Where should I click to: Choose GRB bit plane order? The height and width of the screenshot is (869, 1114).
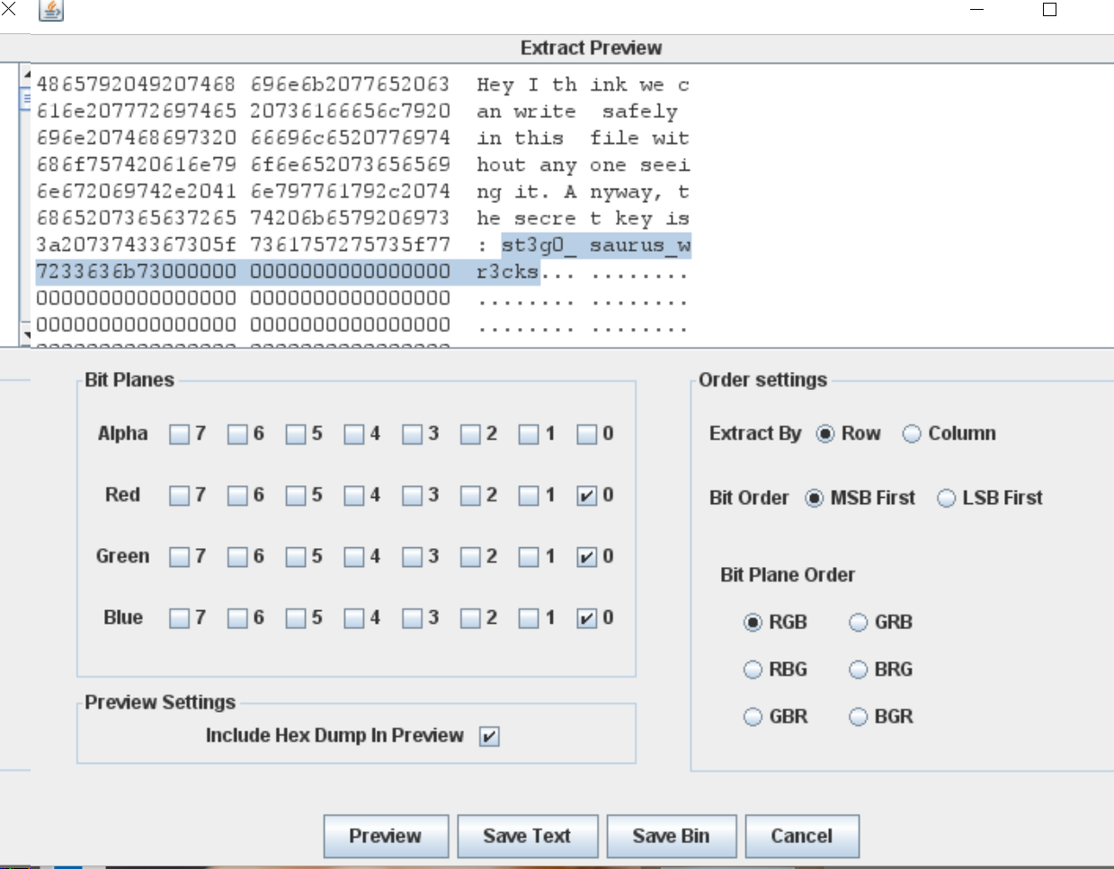click(x=859, y=623)
